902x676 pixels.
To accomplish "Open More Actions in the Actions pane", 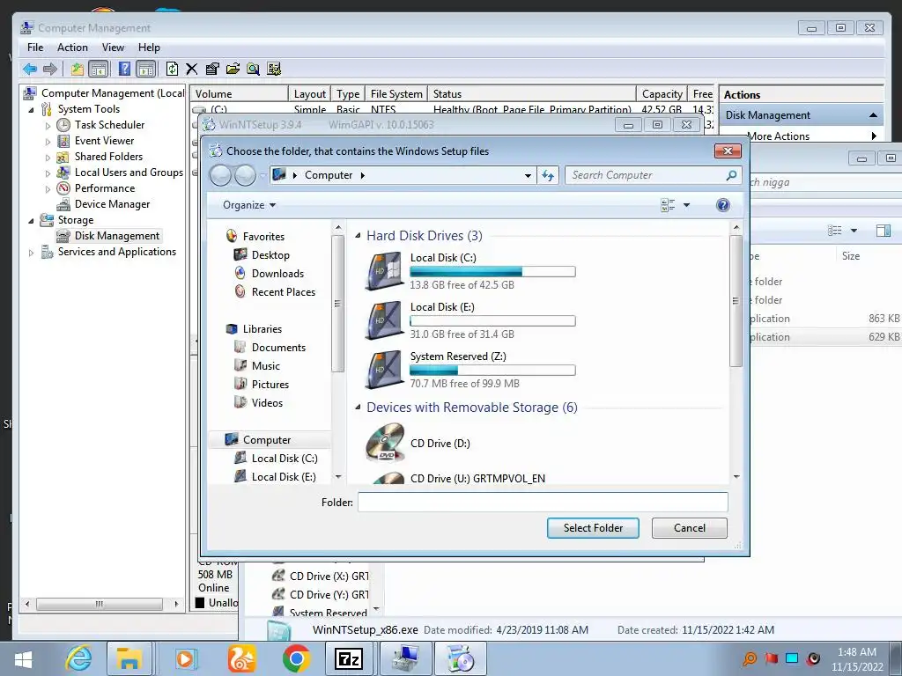I will tap(778, 136).
